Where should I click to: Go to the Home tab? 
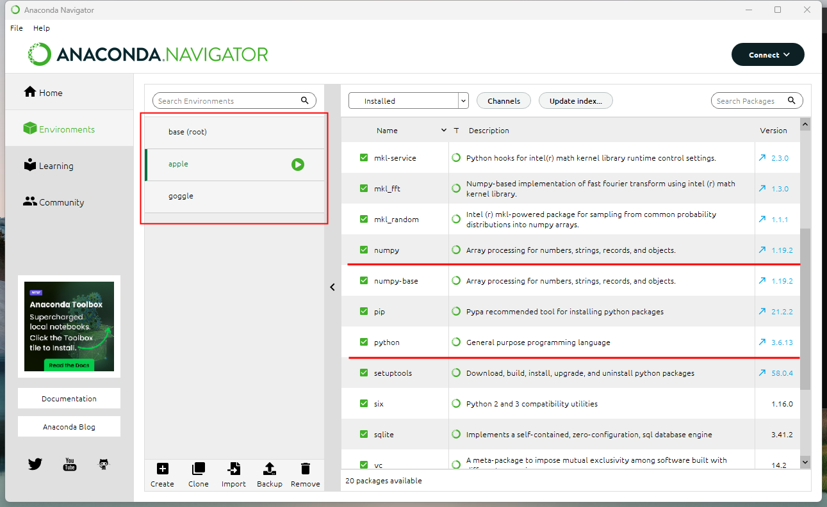69,92
